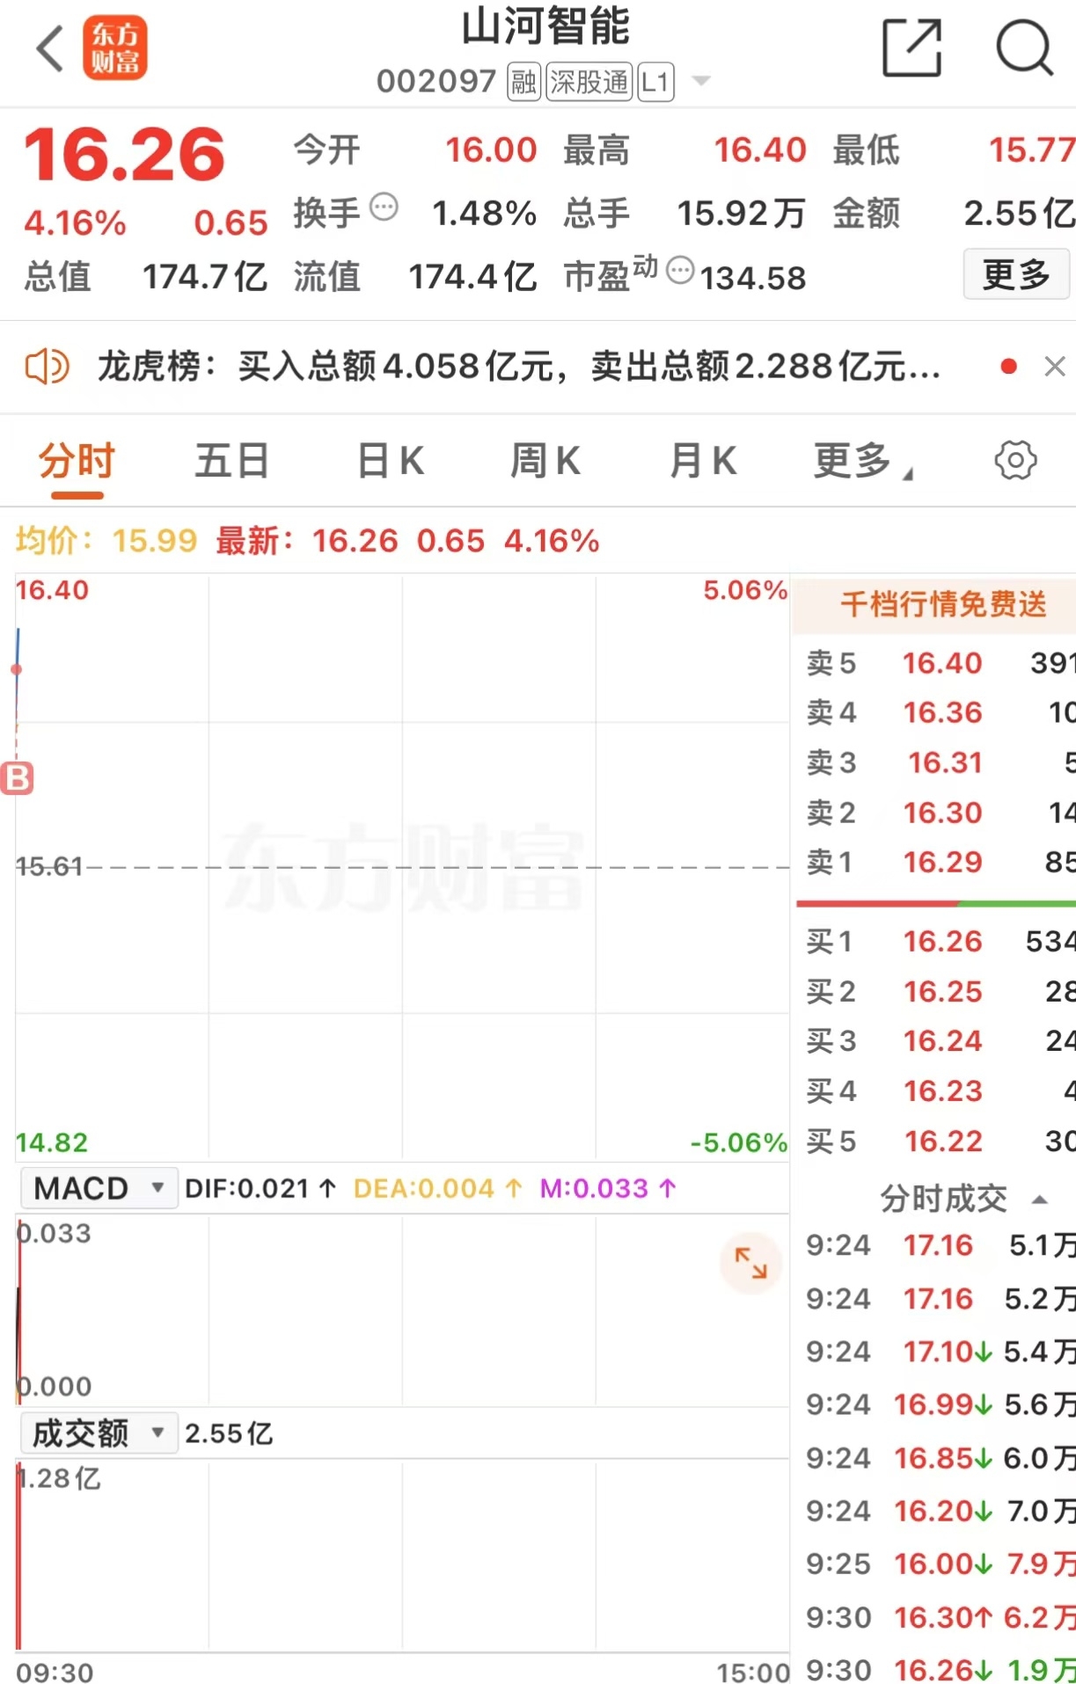
Task: Tap the stock code 002097
Action: coord(436,82)
